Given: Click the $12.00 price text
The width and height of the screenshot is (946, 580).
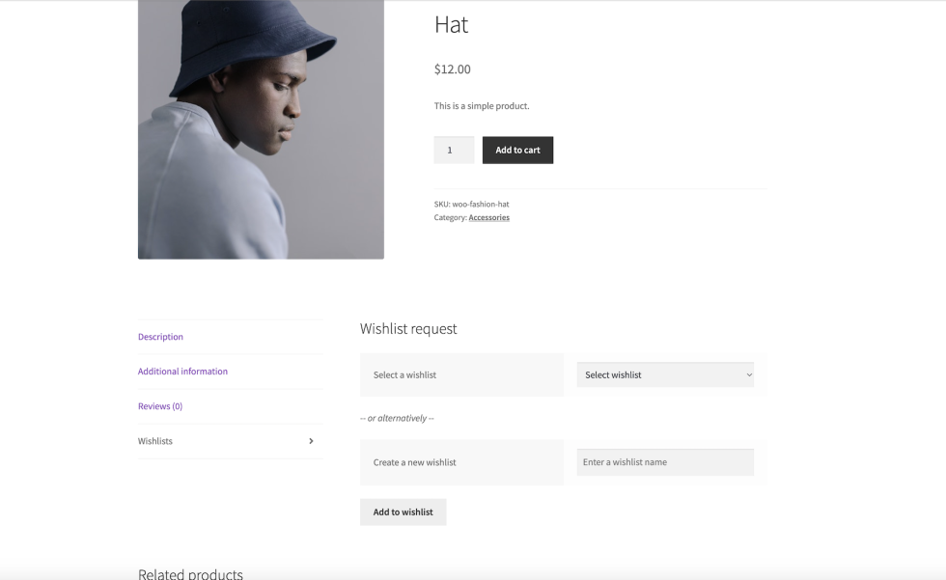Looking at the screenshot, I should pos(453,69).
